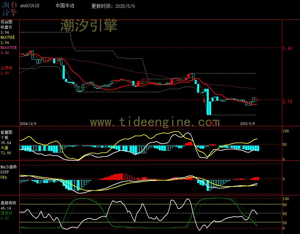300x234 pixels.
Task: Click the 更新时间: 2025/5/9 header text
Action: click(x=113, y=6)
